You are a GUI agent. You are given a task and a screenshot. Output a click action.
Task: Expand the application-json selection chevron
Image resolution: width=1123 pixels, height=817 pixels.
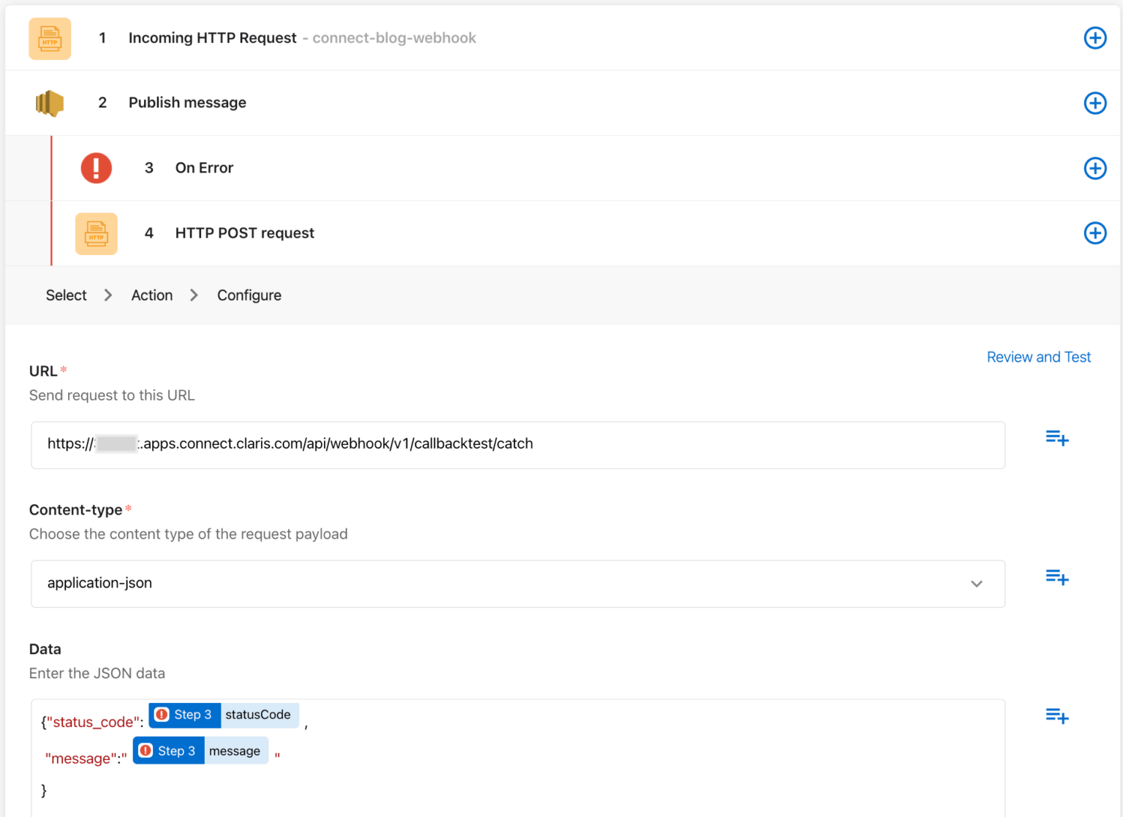click(x=976, y=584)
